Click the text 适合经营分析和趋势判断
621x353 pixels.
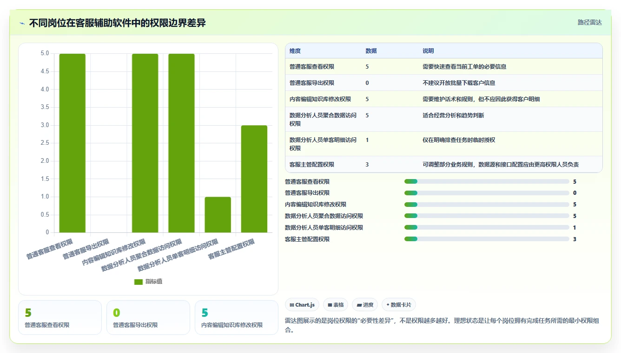[453, 116]
